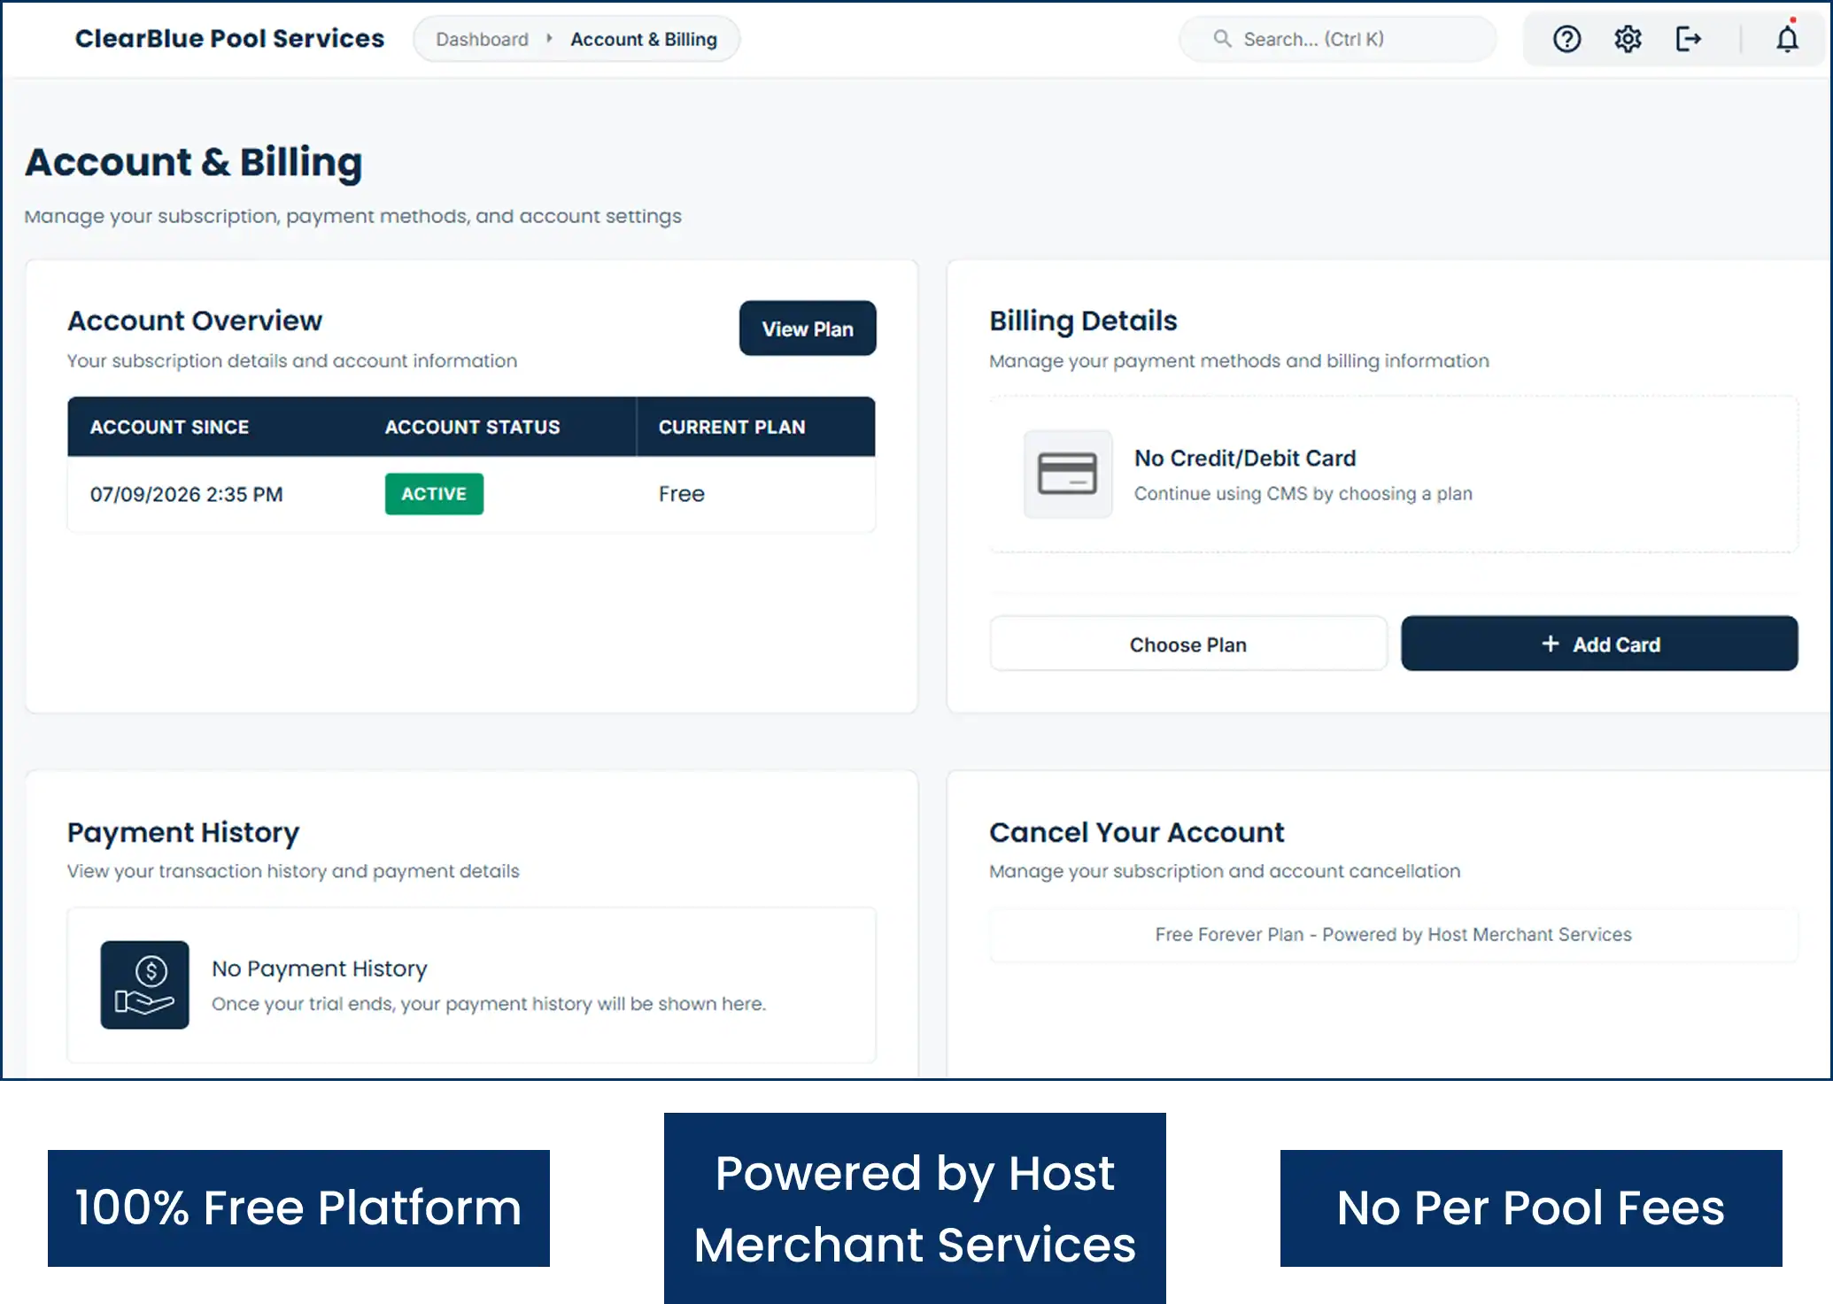Click the No Payment History text

tap(319, 968)
